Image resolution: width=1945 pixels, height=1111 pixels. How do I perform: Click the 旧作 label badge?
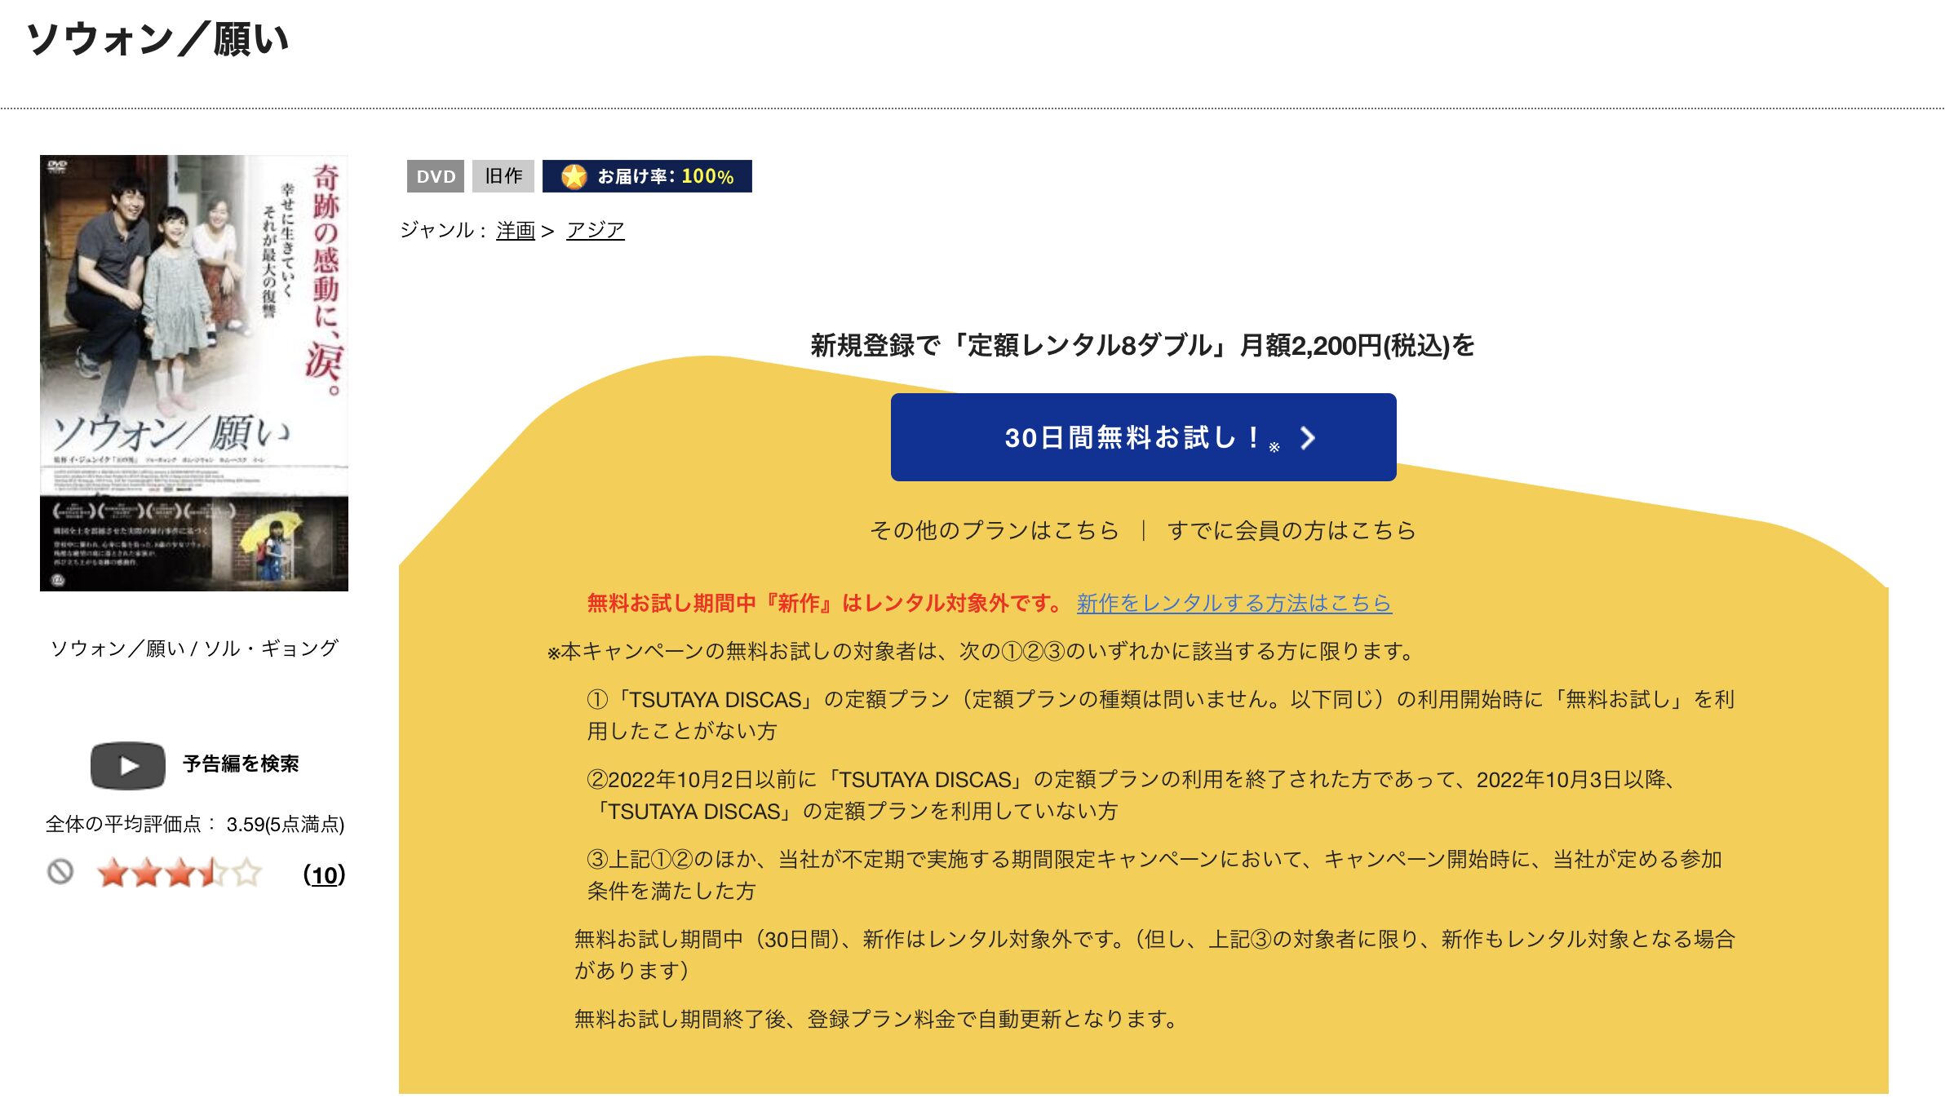pyautogui.click(x=503, y=176)
